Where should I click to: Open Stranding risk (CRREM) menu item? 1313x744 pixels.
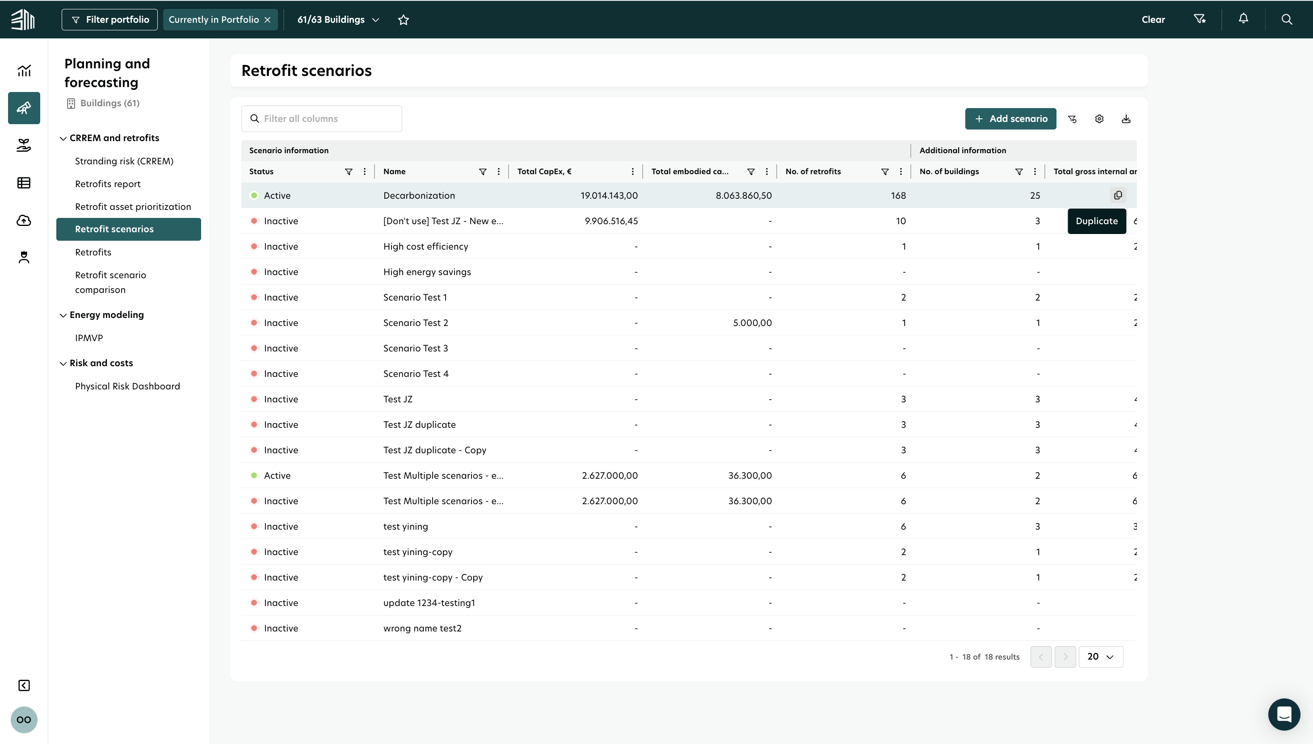124,161
